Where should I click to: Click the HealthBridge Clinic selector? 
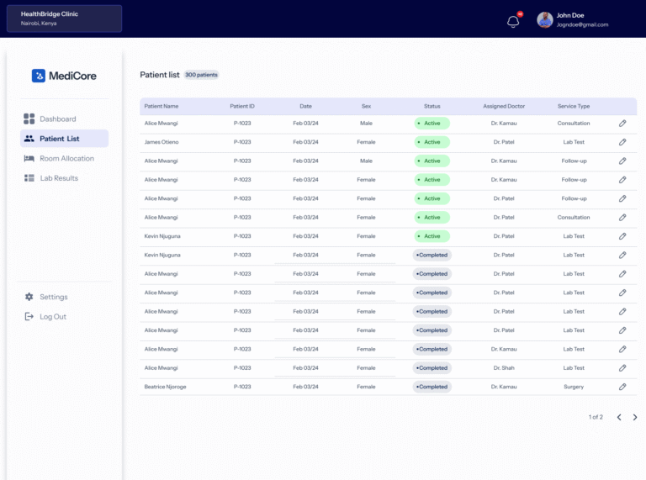coord(64,18)
